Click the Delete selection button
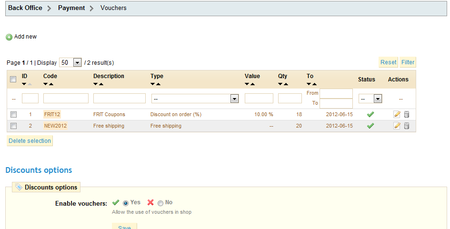This screenshot has height=229, width=450. pos(30,140)
